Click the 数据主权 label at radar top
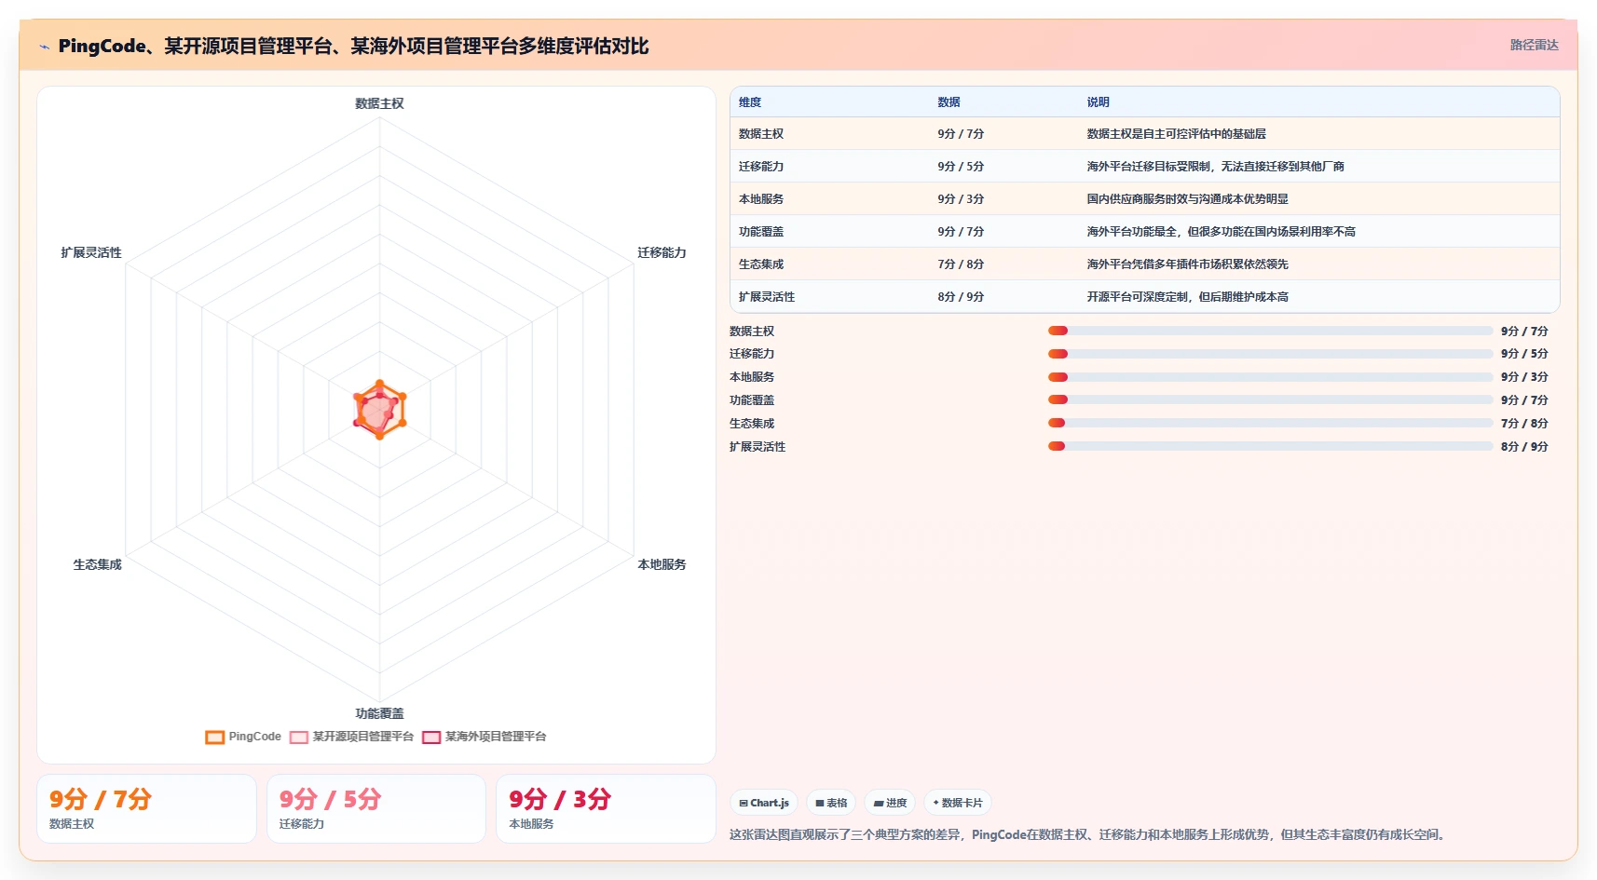Image resolution: width=1597 pixels, height=880 pixels. coord(379,103)
